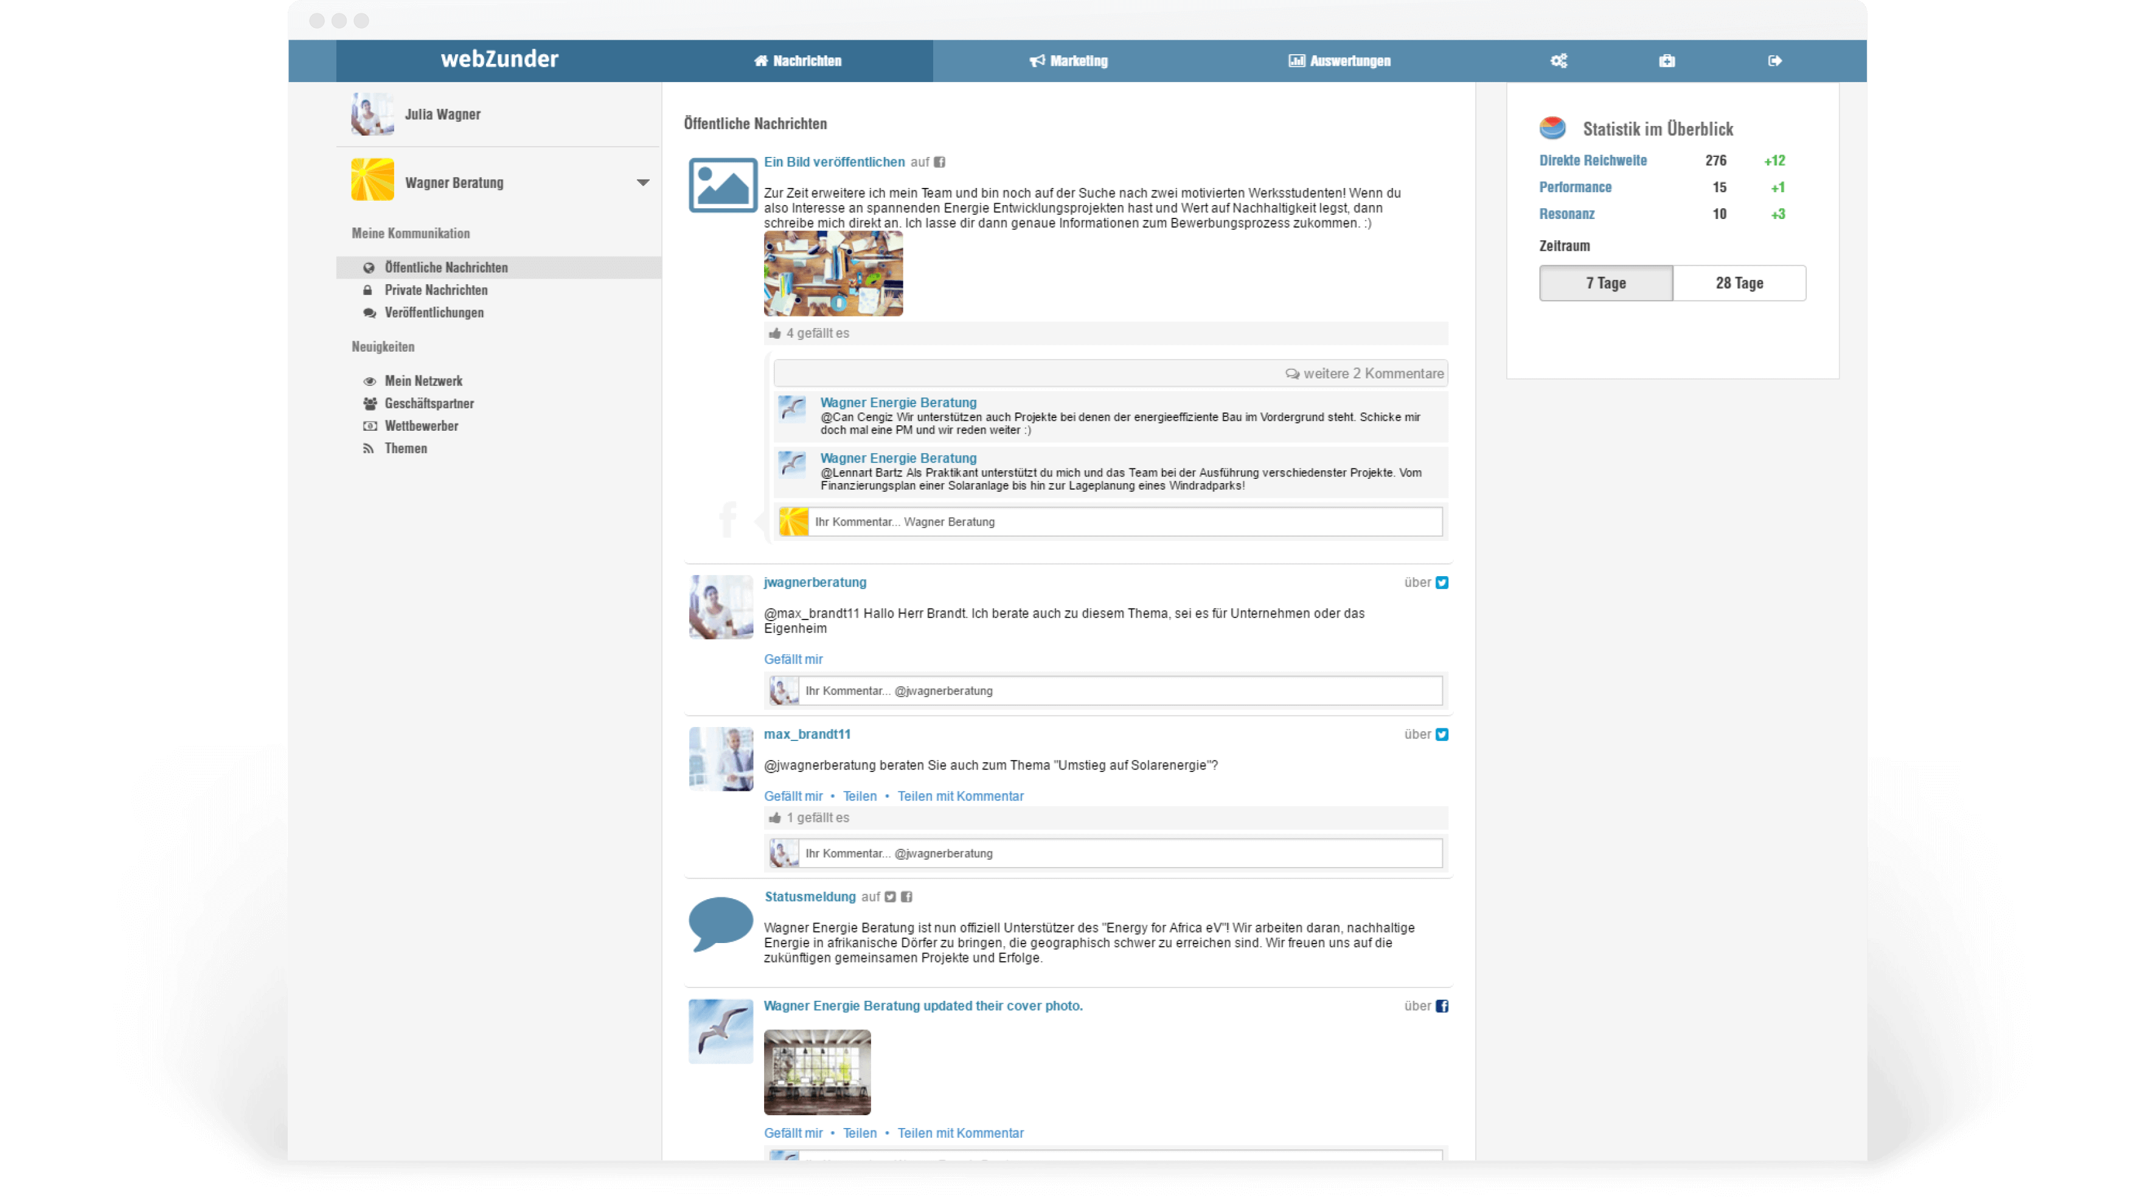Click comment field 'Ihr Kommentar... Wagner Beratung'
2134x1201 pixels.
[x=1125, y=522]
